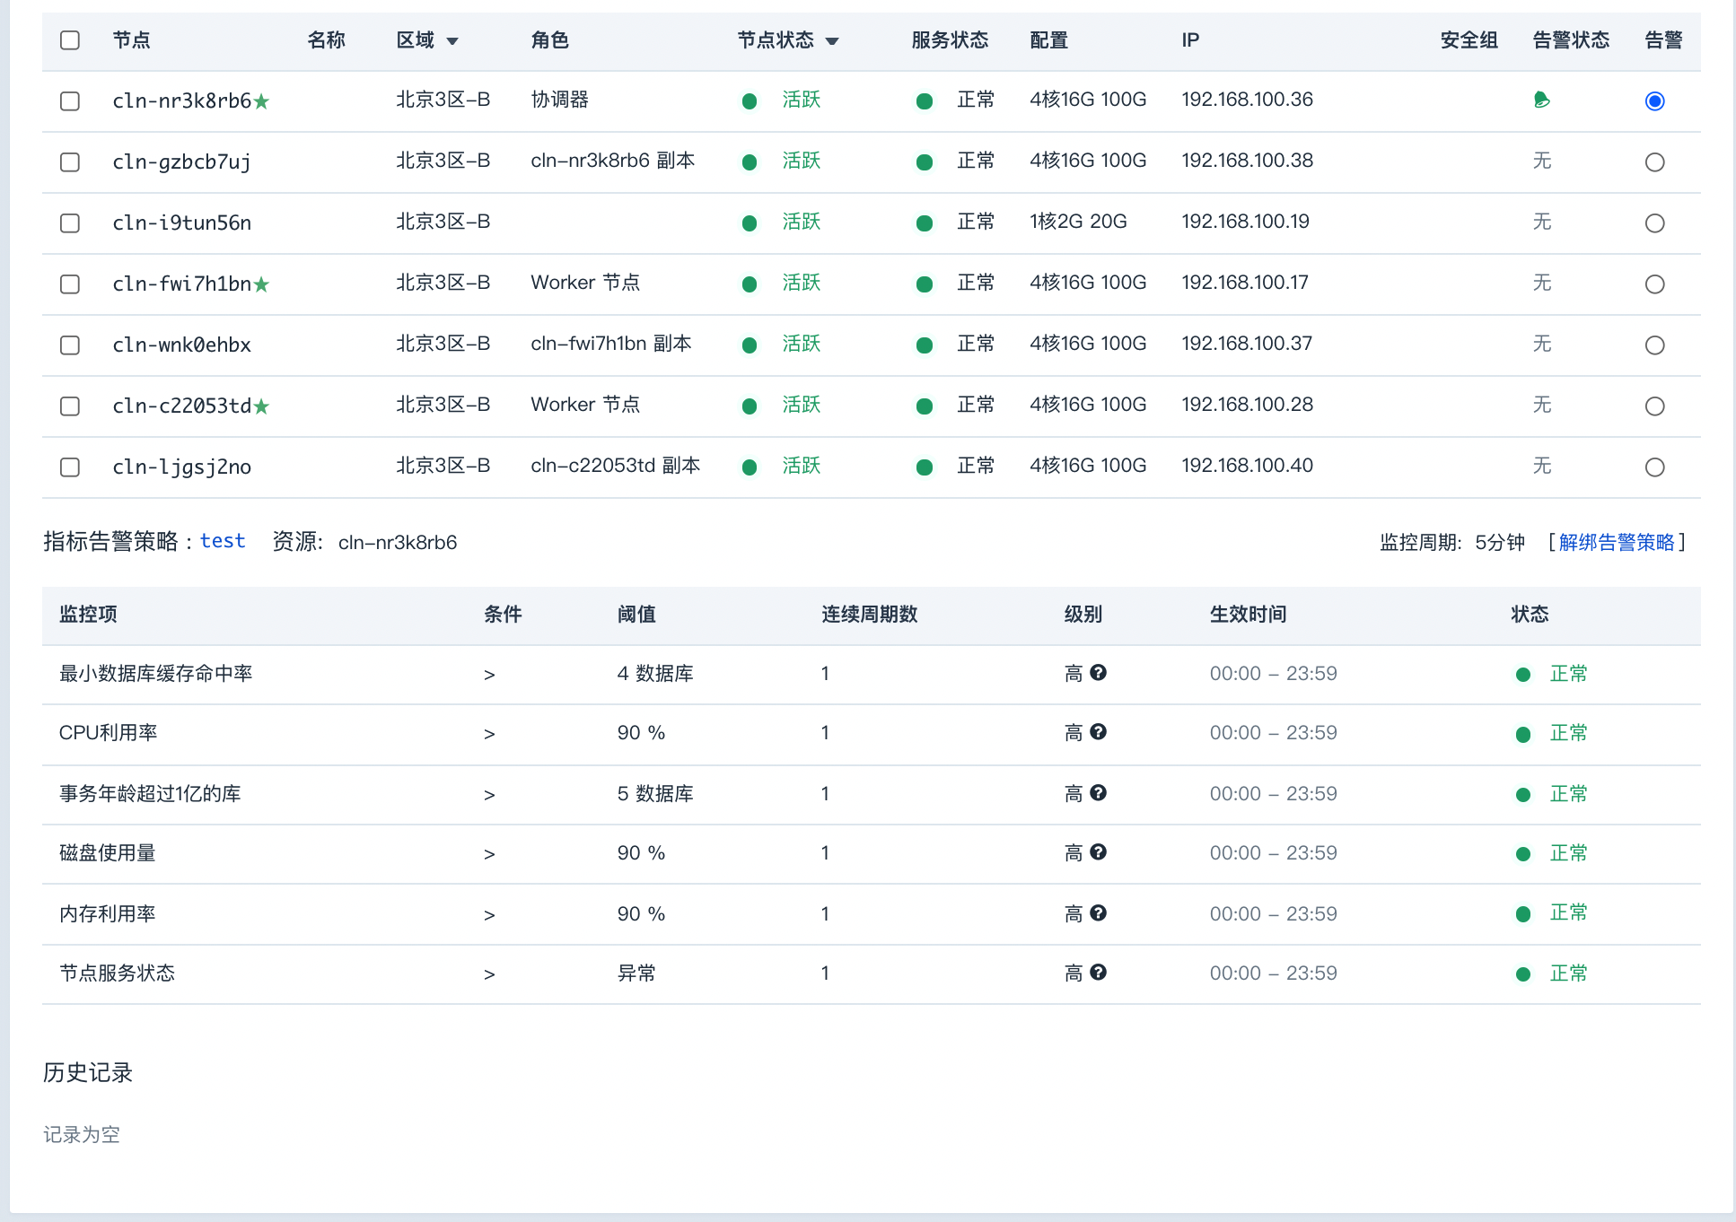Select alarm radio button for cln-gzbcb7uj row
1736x1222 pixels.
pos(1655,162)
